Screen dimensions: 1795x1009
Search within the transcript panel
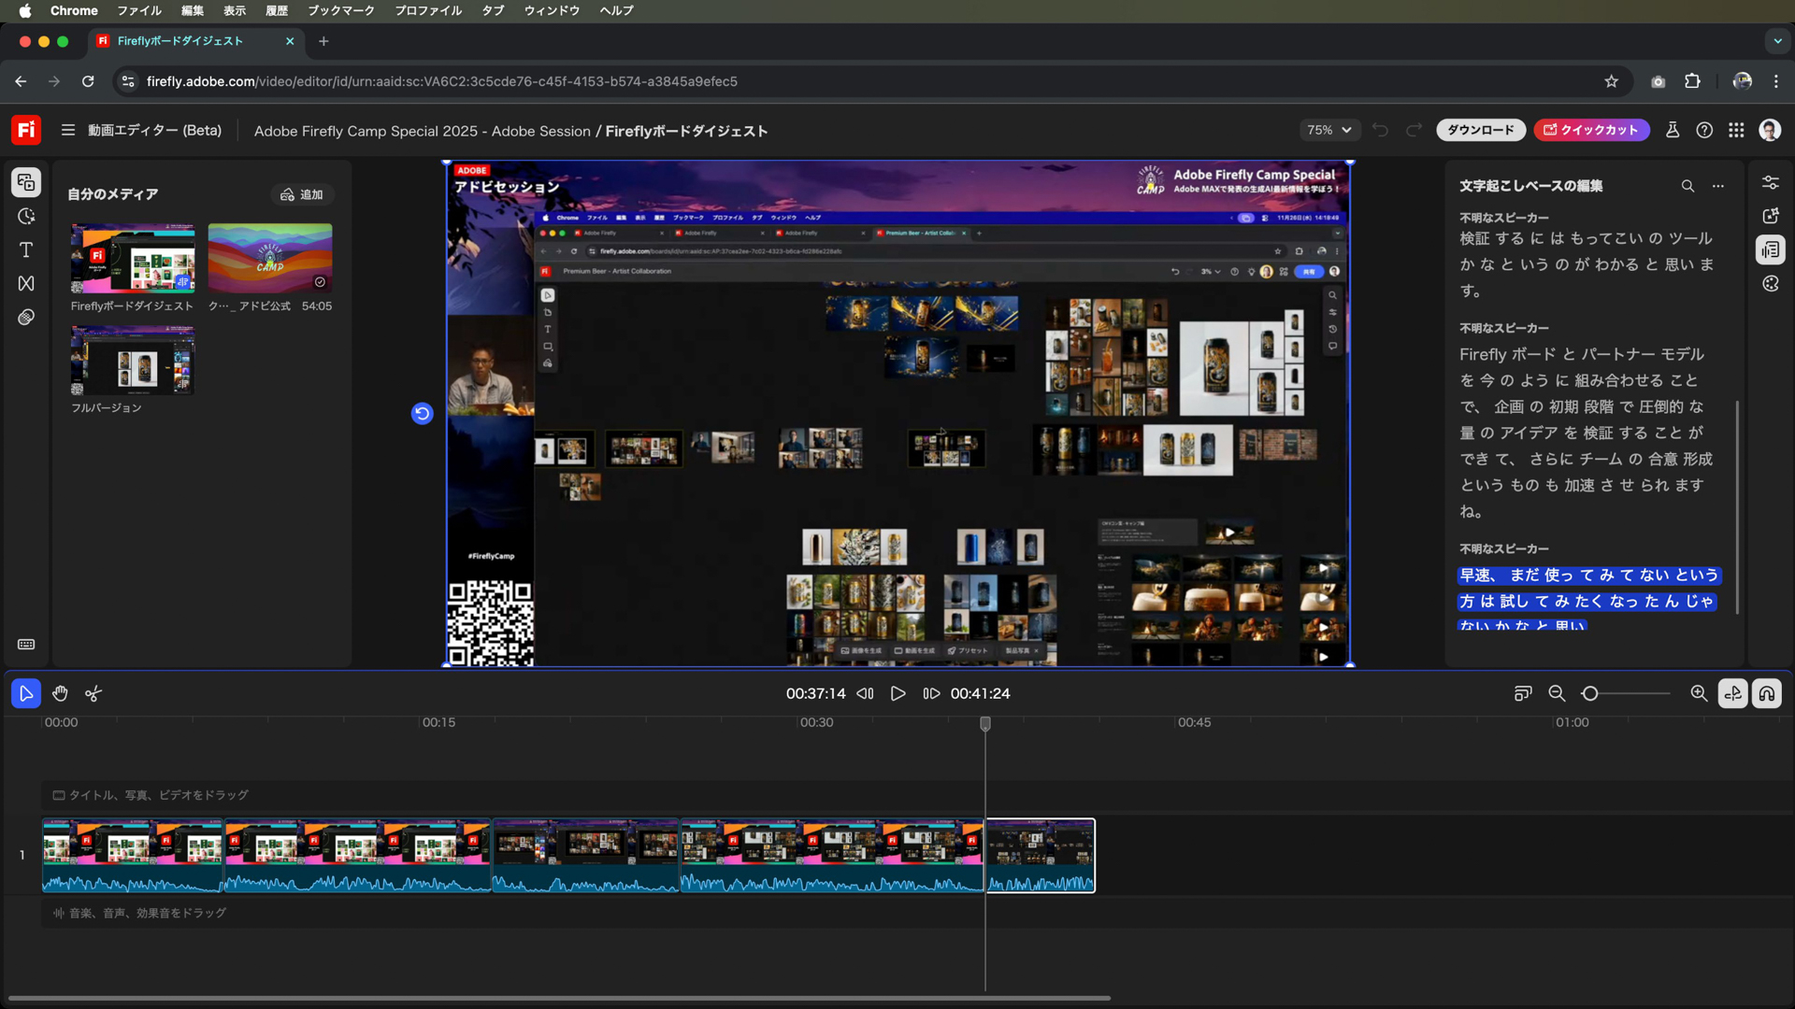[x=1687, y=186]
